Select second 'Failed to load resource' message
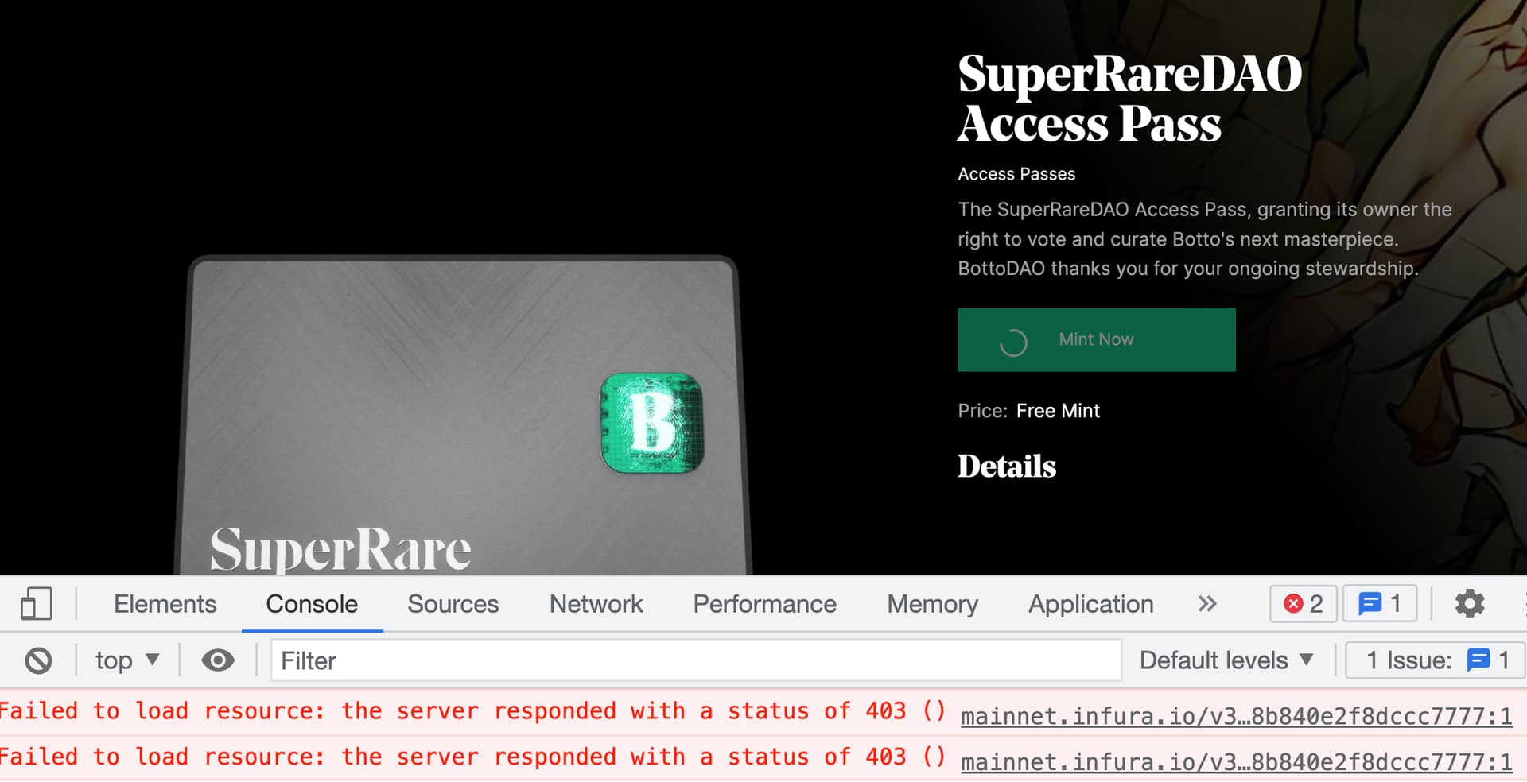 click(x=472, y=757)
